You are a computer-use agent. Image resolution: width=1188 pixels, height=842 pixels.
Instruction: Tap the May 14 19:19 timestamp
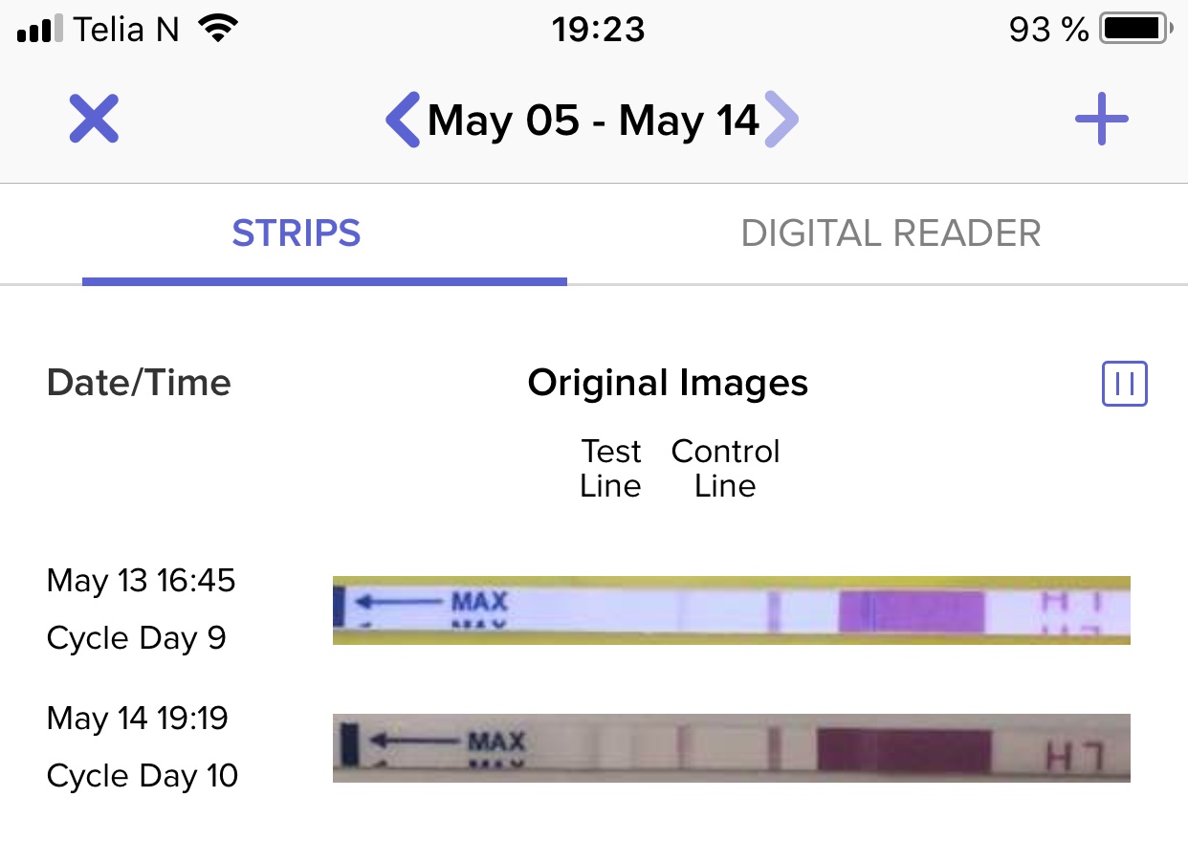pos(138,719)
